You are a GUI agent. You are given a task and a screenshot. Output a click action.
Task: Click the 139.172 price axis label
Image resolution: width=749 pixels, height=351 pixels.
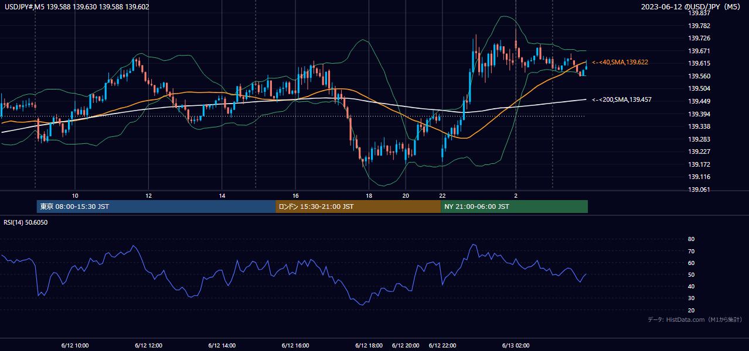point(699,164)
